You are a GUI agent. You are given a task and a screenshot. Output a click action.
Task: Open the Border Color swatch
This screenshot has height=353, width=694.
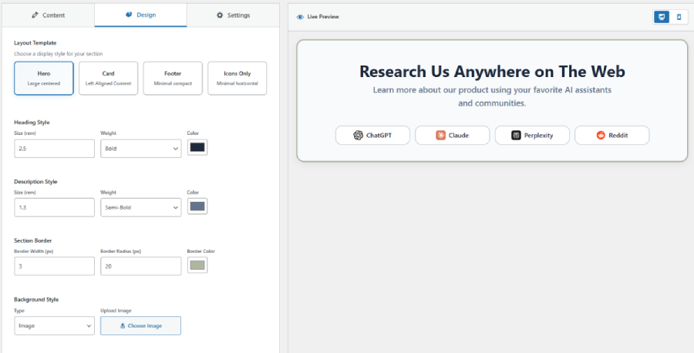197,265
